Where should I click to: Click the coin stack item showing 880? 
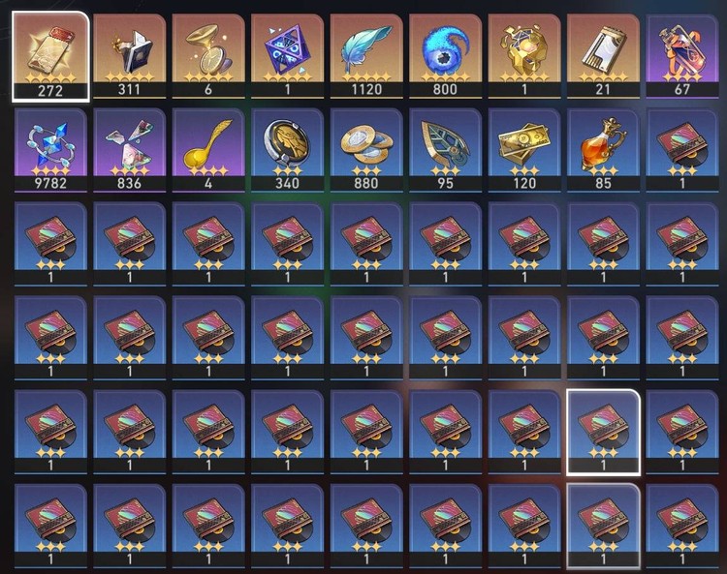[366, 150]
